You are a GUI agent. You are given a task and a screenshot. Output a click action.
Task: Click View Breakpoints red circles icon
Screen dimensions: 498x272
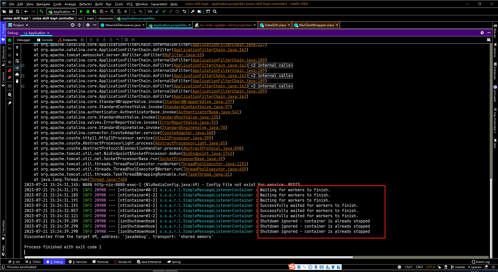tap(10, 70)
